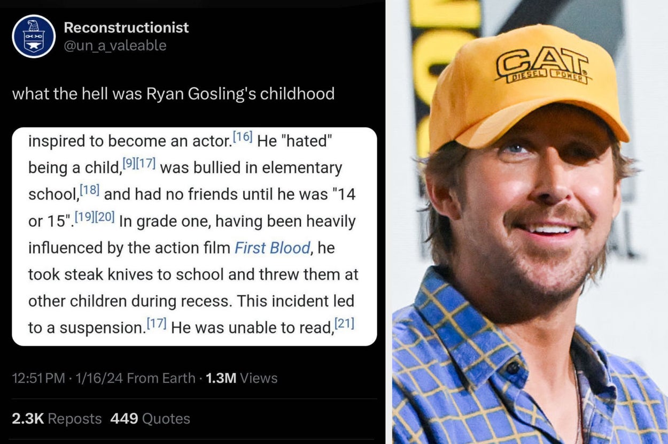The height and width of the screenshot is (444, 668).
Task: Open the Reconstructionist display name
Action: coord(126,27)
